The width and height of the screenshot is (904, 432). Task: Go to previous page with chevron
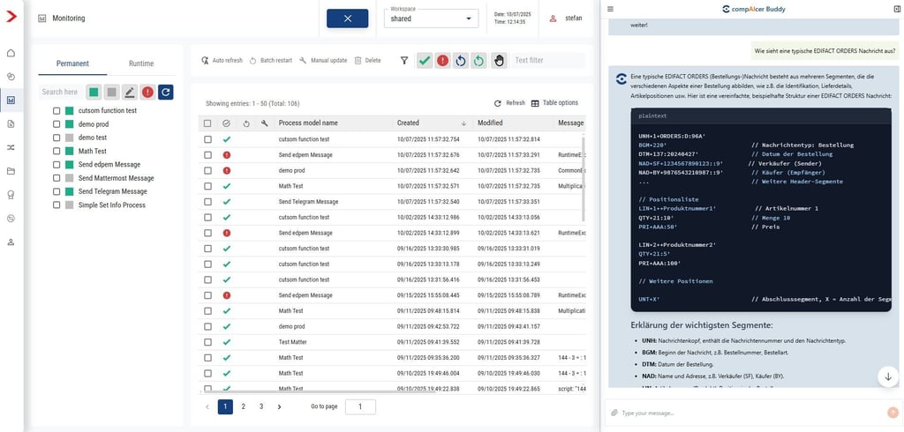pyautogui.click(x=207, y=406)
